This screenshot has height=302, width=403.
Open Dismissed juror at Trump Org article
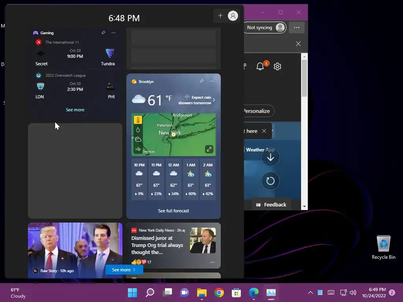[157, 245]
